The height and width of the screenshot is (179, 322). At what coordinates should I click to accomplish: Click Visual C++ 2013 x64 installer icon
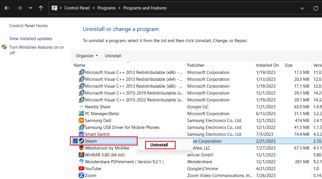pos(81,79)
